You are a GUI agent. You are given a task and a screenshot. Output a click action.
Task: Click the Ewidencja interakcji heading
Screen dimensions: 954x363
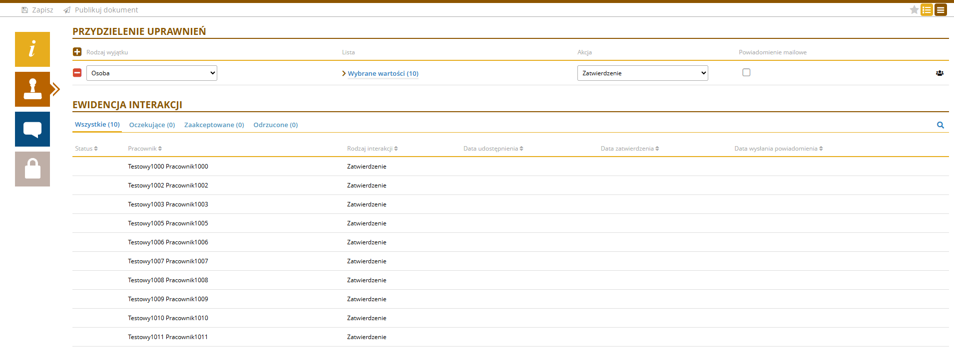click(127, 105)
